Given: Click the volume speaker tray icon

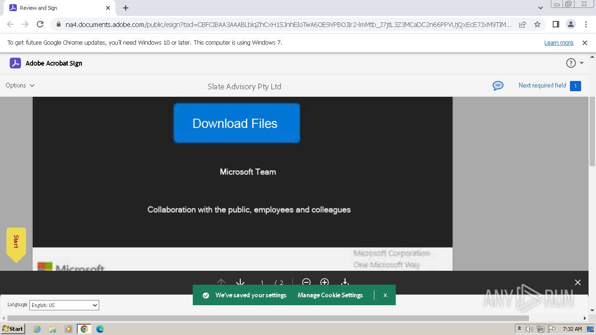Looking at the screenshot, I should (x=529, y=329).
